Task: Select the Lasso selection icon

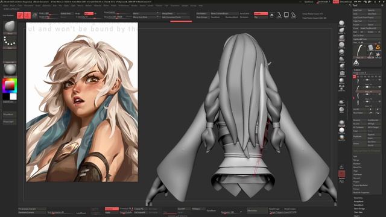Action: [x=279, y=15]
